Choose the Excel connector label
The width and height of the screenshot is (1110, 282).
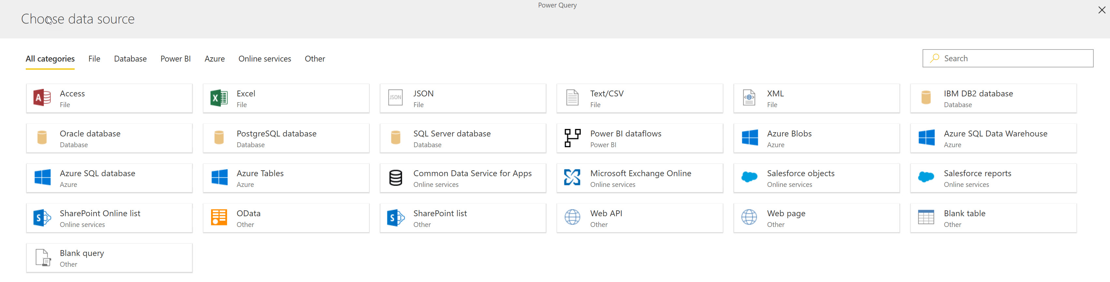click(245, 93)
